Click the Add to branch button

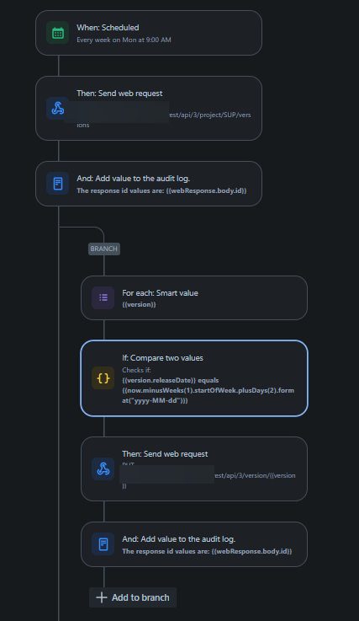tap(133, 597)
